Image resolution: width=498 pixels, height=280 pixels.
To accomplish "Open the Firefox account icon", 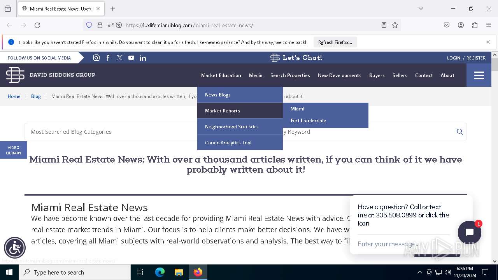I will (x=461, y=25).
